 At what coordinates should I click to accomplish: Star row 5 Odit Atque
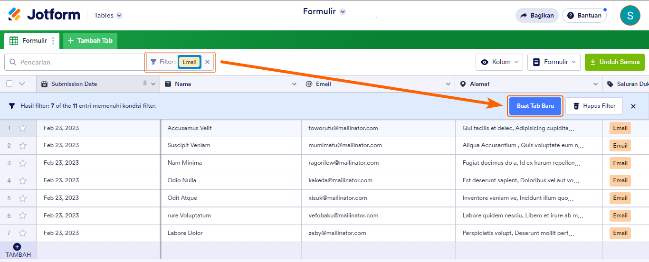[x=22, y=198]
